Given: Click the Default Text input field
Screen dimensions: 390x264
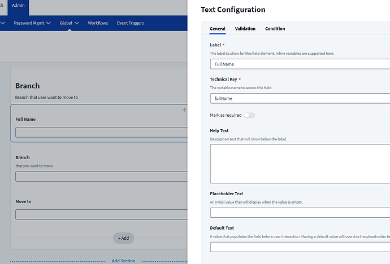Looking at the screenshot, I should (x=300, y=247).
